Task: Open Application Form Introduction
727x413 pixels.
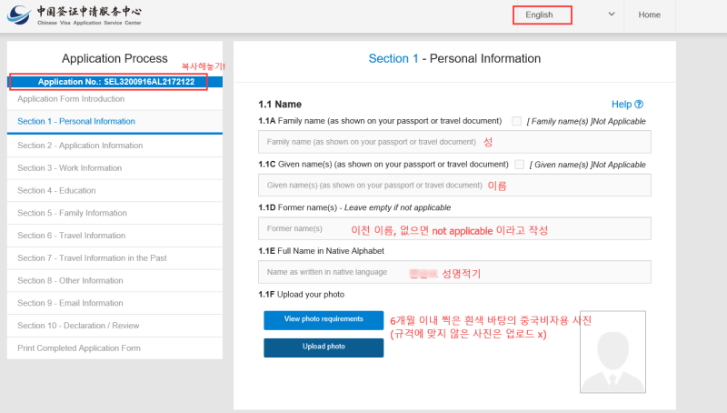Action: [x=115, y=99]
